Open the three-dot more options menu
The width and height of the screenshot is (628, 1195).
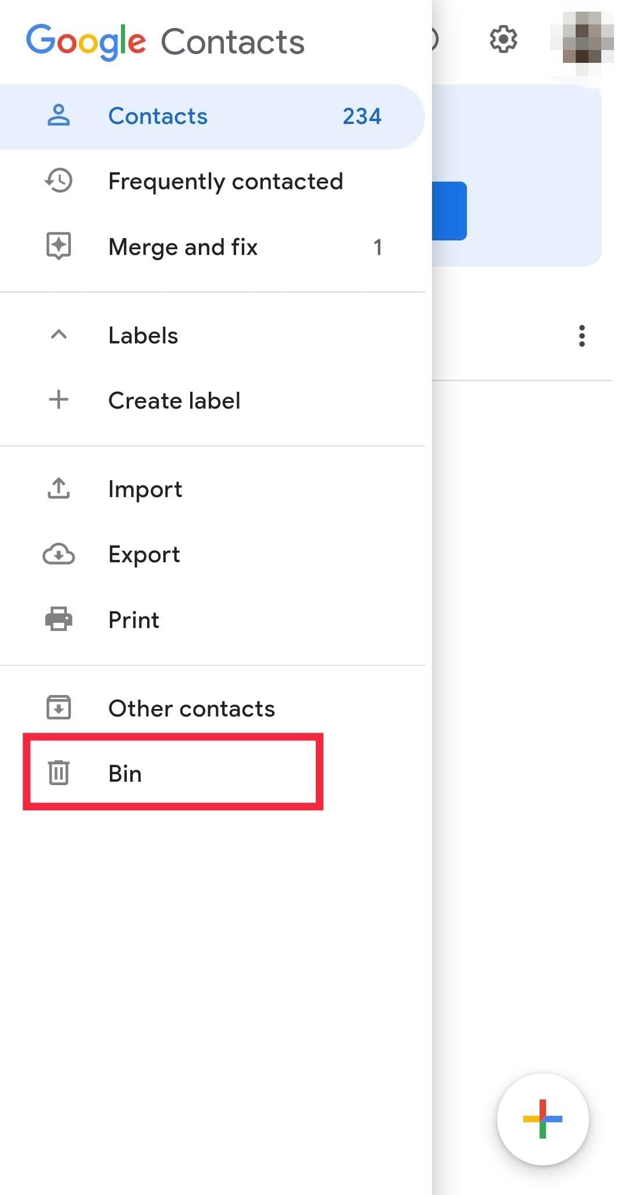[582, 336]
